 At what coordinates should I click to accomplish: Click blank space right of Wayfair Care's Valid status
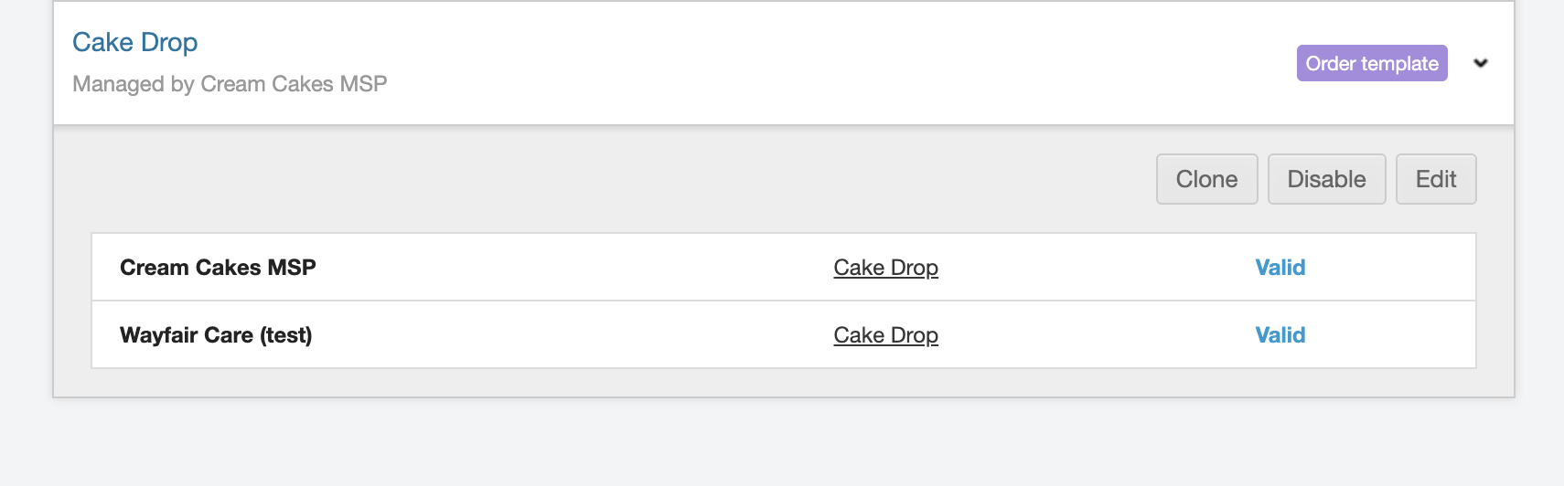click(x=1390, y=335)
